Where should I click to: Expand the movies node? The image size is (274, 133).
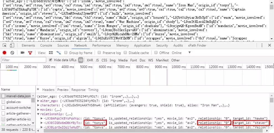(38, 110)
